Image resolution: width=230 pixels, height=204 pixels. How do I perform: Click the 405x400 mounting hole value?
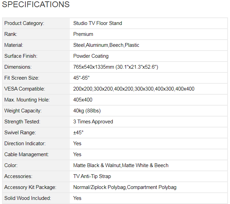coord(83,100)
